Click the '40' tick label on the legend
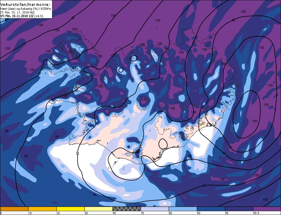Viewport: 281px width, 215px height. (114, 213)
